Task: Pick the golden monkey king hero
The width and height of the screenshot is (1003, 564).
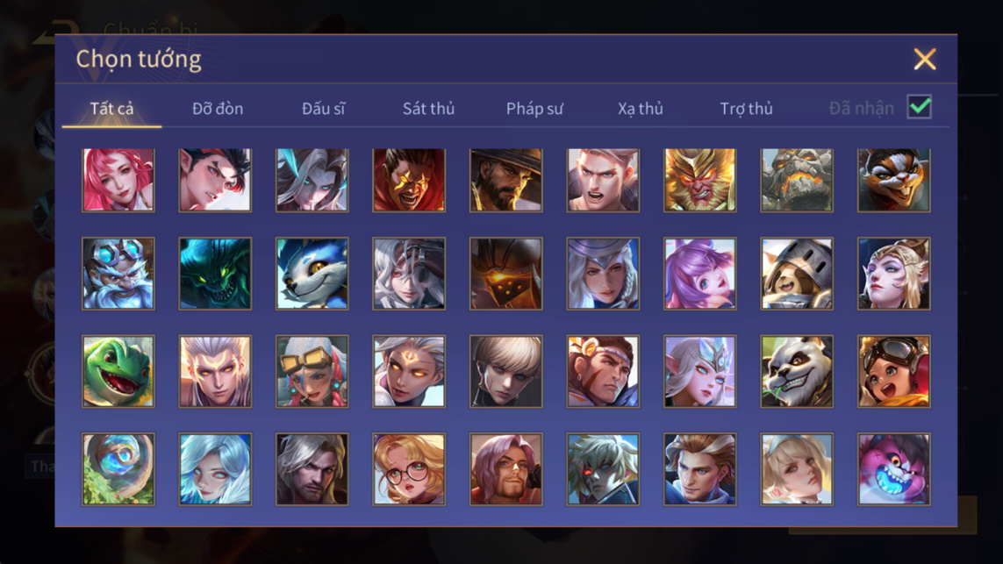Action: pos(699,180)
